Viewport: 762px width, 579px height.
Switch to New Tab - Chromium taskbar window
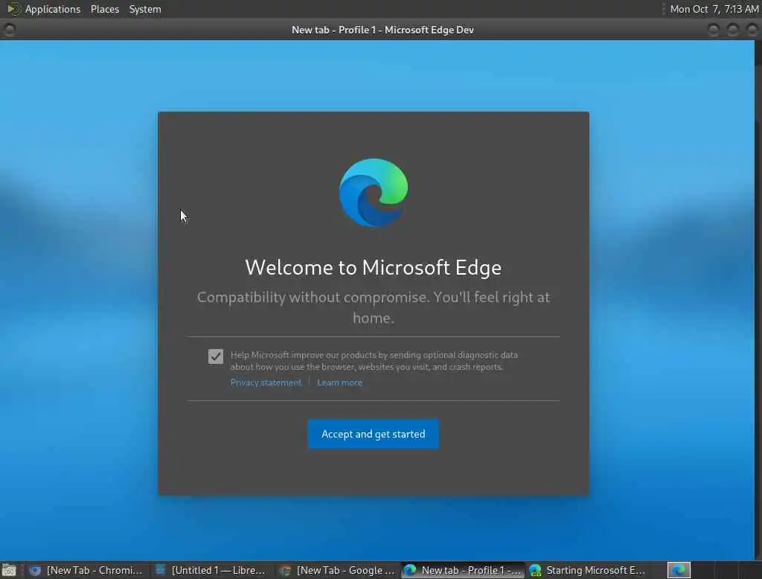click(86, 570)
